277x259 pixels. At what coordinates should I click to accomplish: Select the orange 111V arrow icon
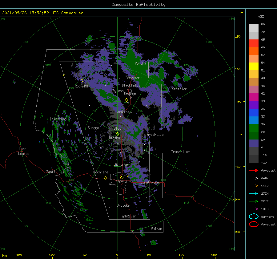[254, 186]
